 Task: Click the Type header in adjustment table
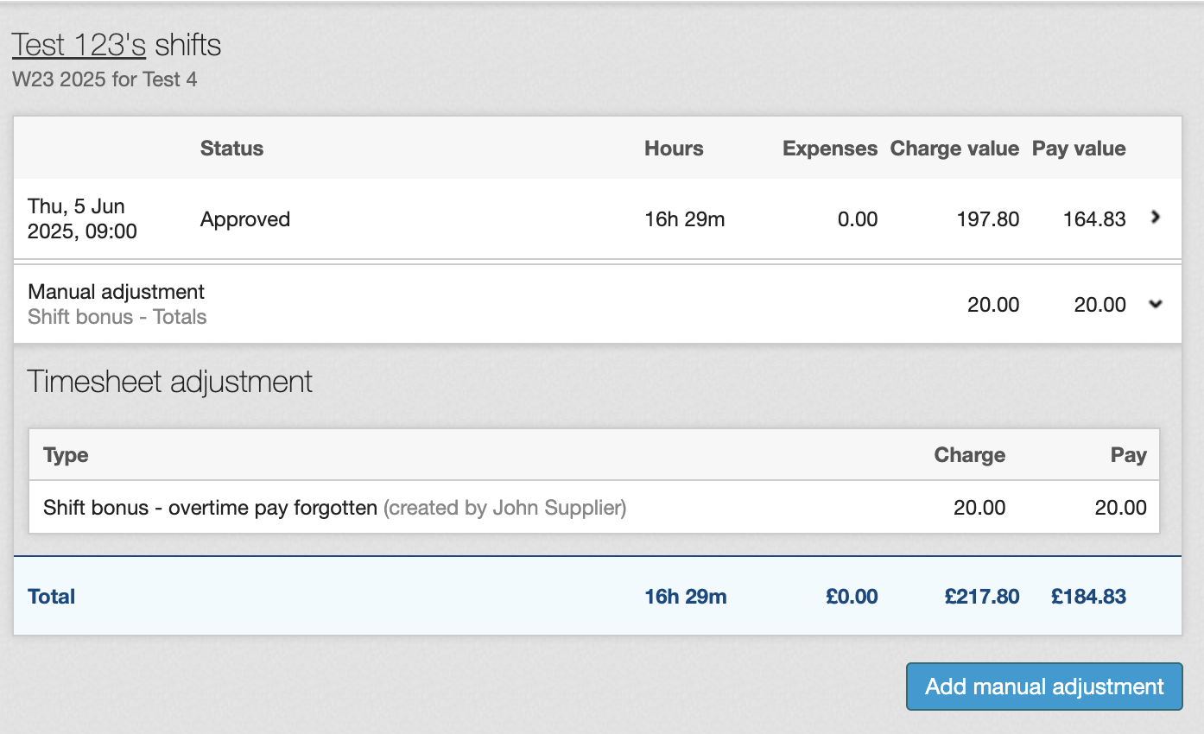(66, 455)
